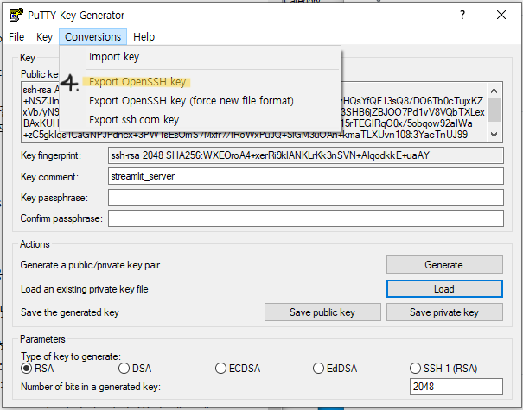The height and width of the screenshot is (410, 523).
Task: Click the Key fingerprint field
Action: coord(305,155)
